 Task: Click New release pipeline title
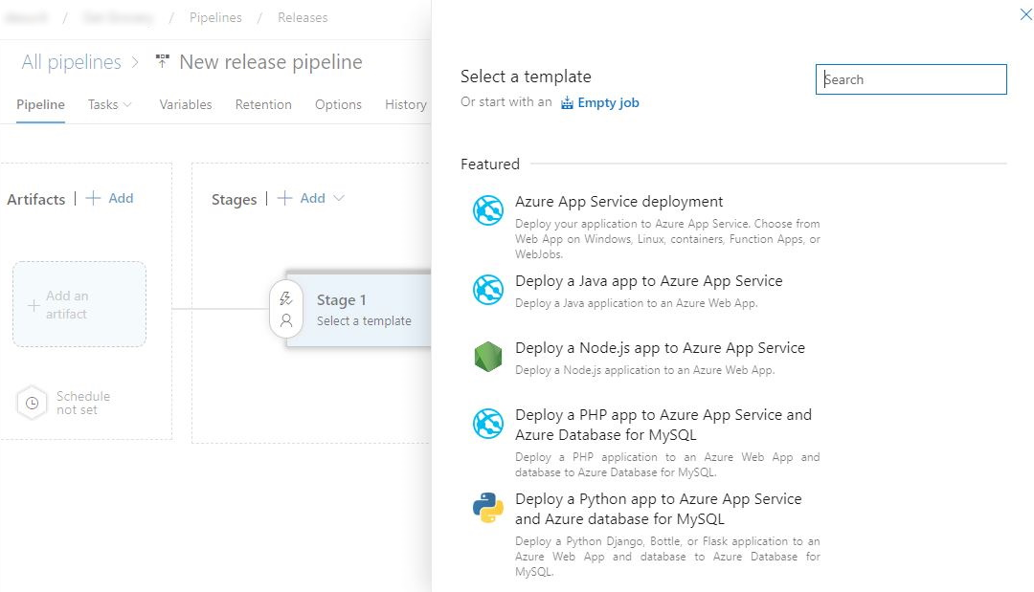point(271,62)
